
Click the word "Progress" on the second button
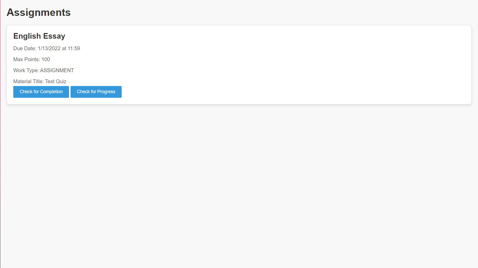point(106,92)
